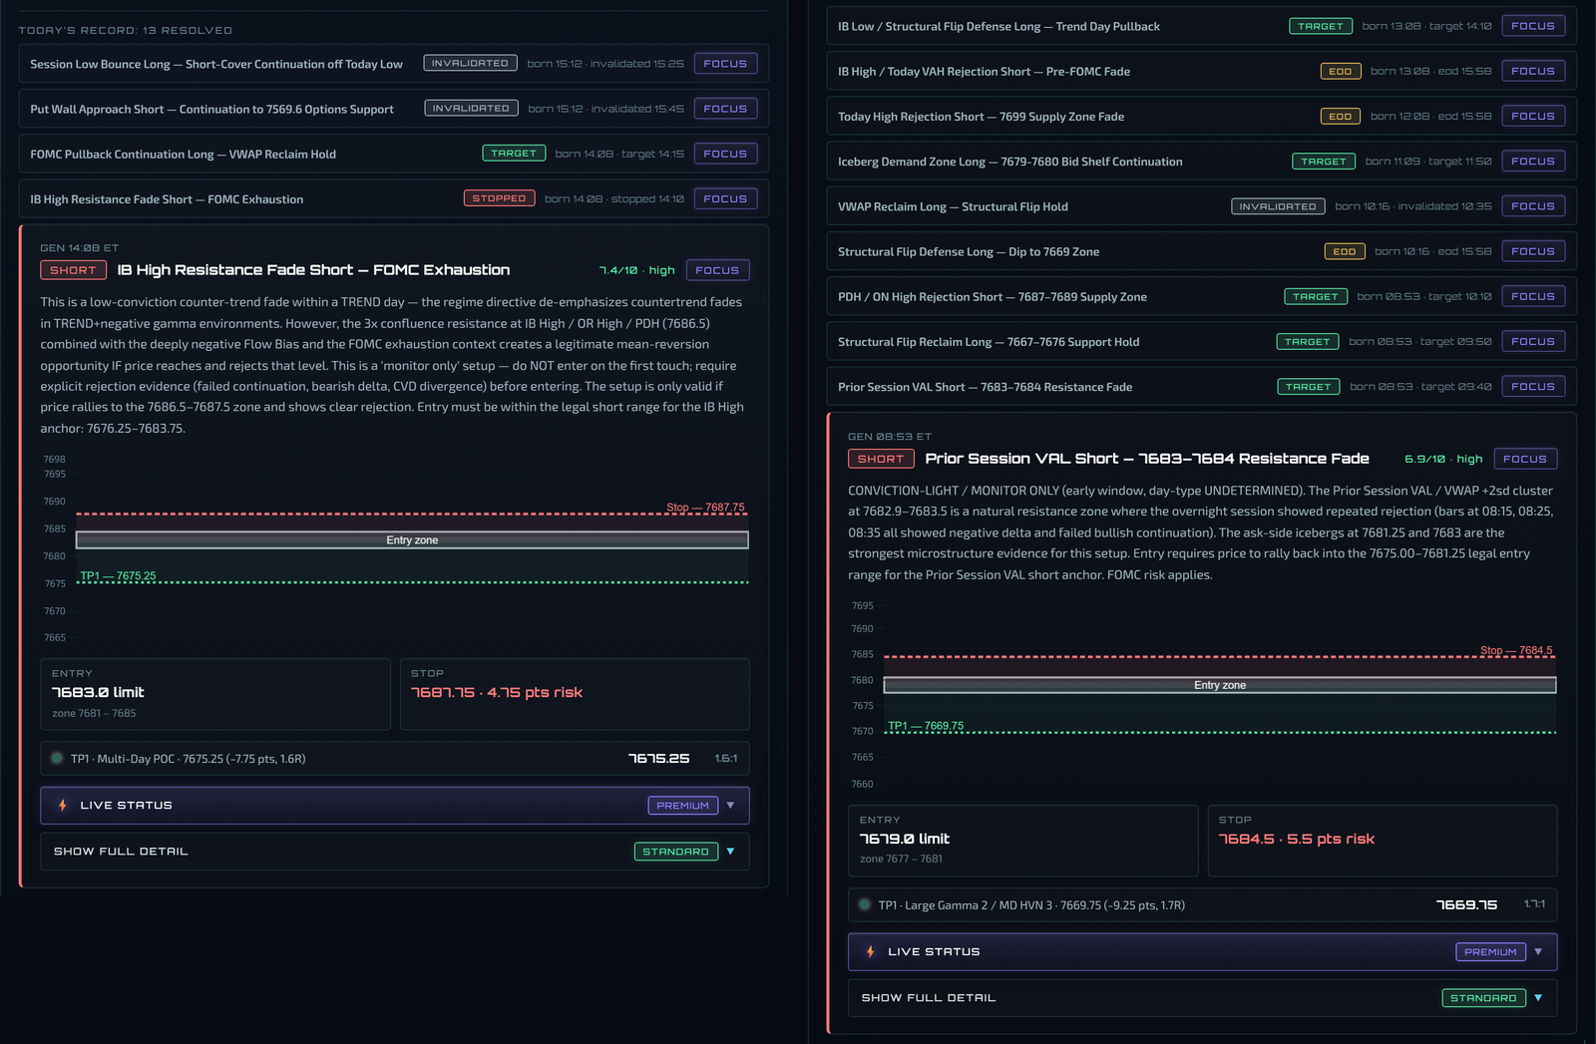
Task: Click STOPPED badge on IB High Resistance row
Action: point(499,198)
